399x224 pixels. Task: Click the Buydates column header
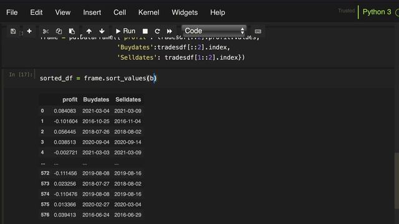(x=96, y=100)
